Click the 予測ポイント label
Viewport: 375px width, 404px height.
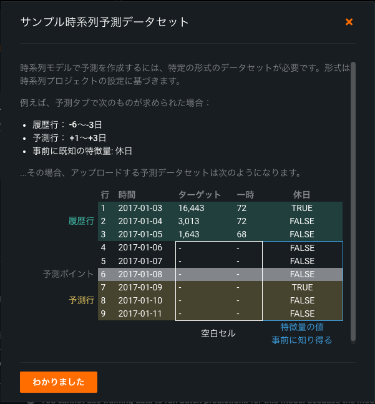(68, 274)
